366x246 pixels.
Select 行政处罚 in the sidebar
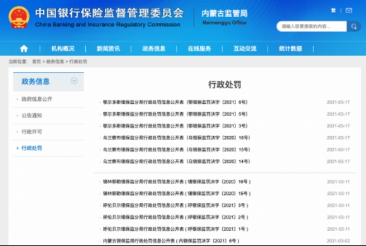(32, 148)
